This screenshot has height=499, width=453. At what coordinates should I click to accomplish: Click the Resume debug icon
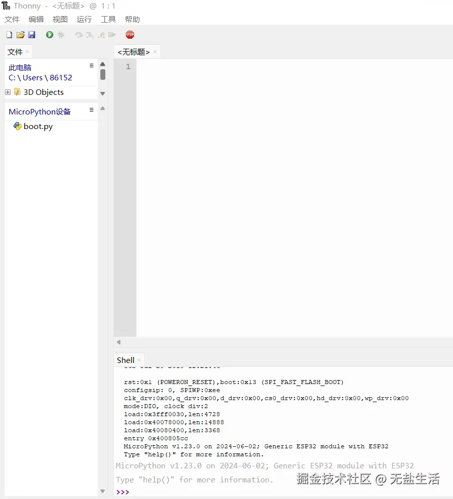[112, 35]
